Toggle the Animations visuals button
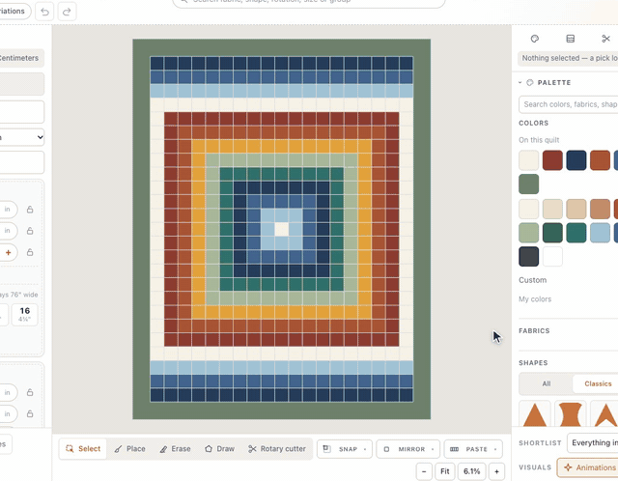Screen dimensions: 618x481 click(x=588, y=467)
